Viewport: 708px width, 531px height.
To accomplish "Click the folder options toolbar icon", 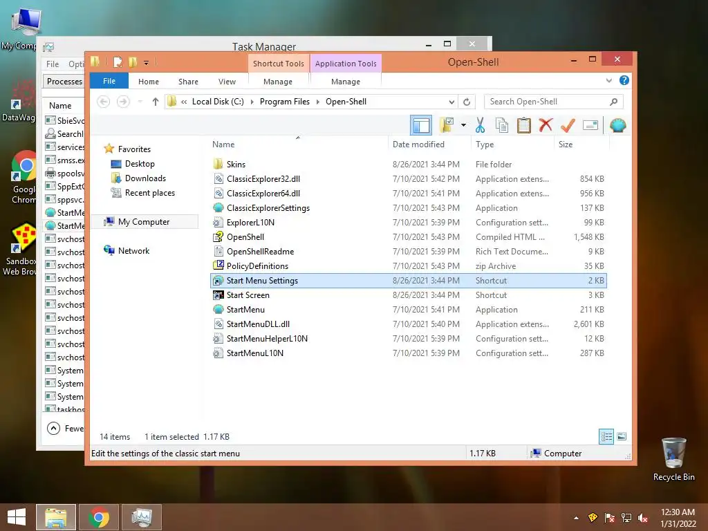I will [x=447, y=125].
